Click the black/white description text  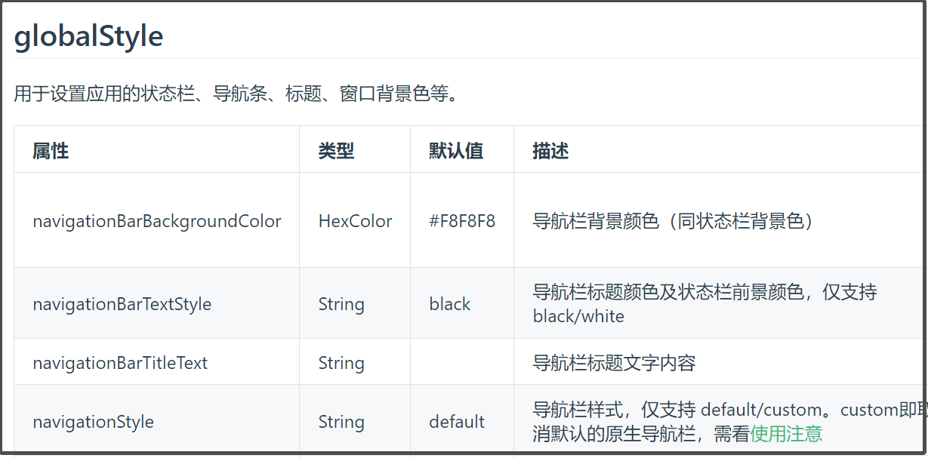coord(578,316)
